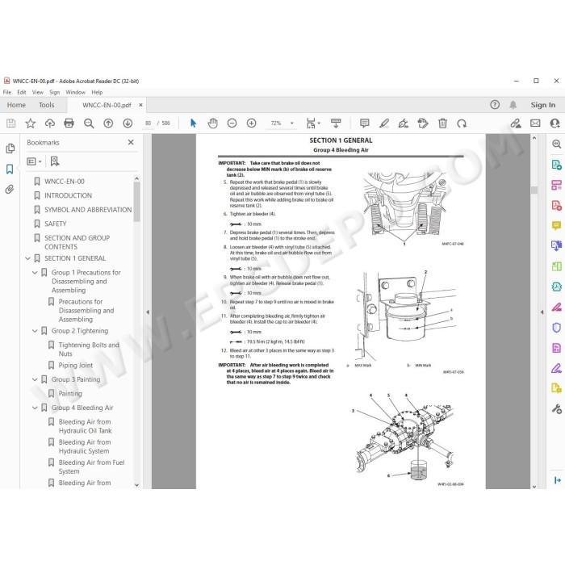The width and height of the screenshot is (565, 565).
Task: Go to next page arrow
Action: pyautogui.click(x=128, y=123)
